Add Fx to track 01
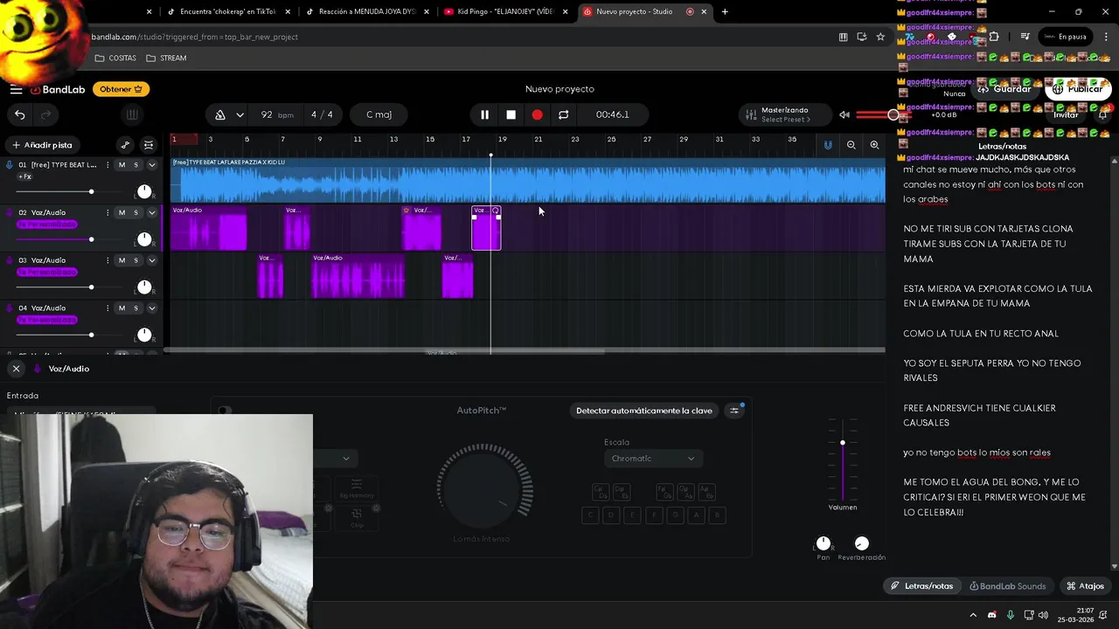Image resolution: width=1119 pixels, height=629 pixels. click(x=24, y=176)
